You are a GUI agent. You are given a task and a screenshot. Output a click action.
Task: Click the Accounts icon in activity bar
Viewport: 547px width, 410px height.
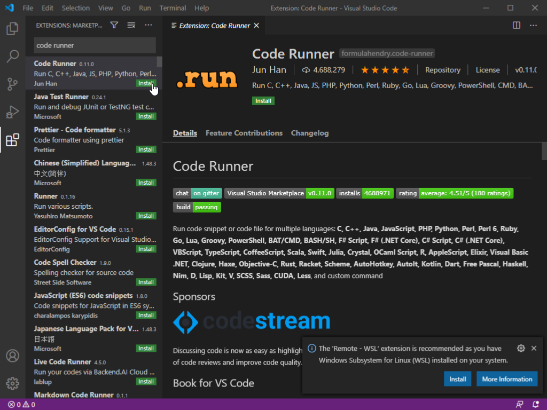(12, 356)
